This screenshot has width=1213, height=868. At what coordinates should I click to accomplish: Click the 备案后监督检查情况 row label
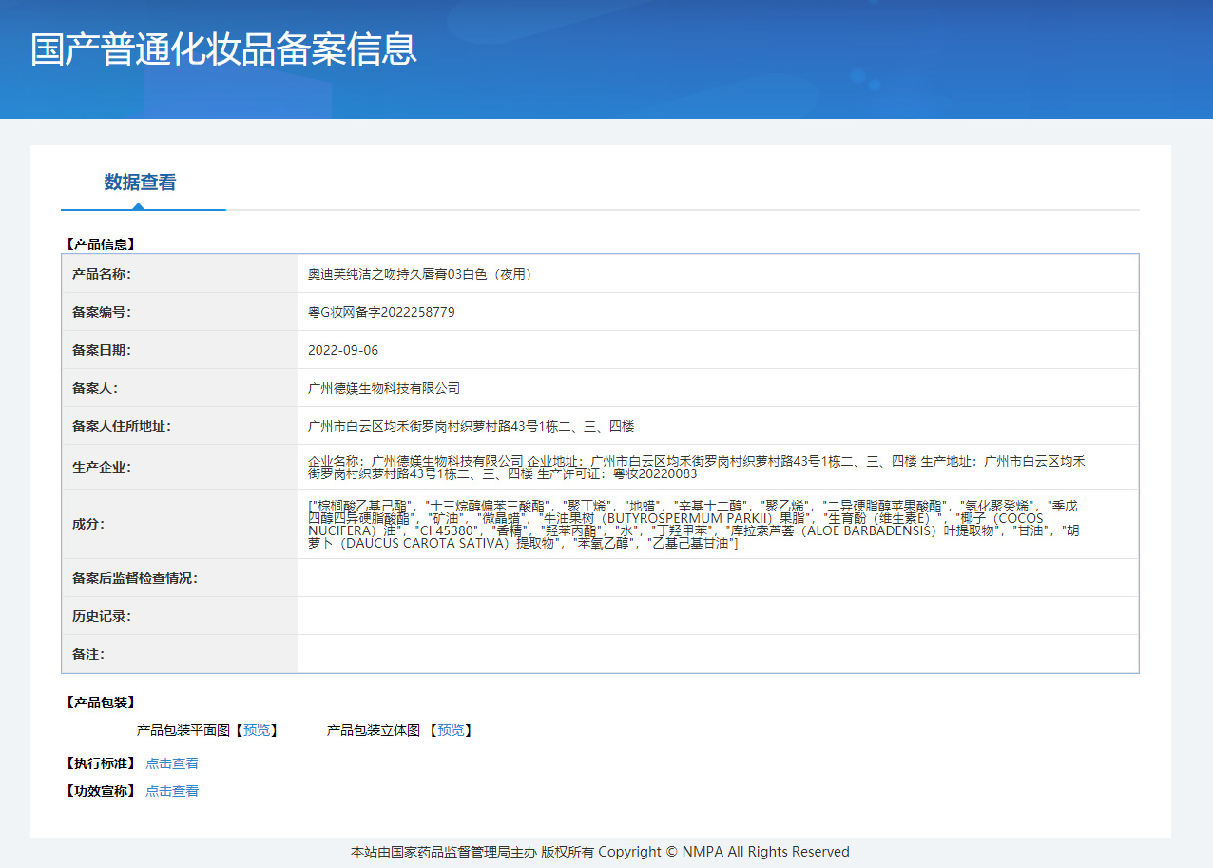coord(135,578)
